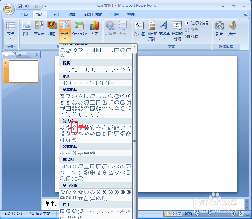Start slide show from status bar
252x219 pixels.
point(179,214)
